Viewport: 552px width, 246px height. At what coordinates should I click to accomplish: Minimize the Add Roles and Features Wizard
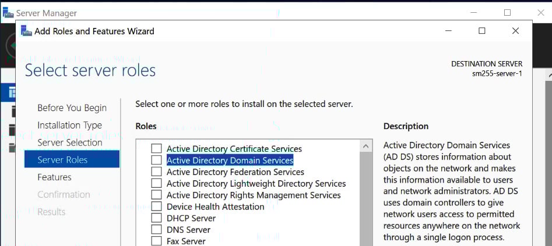point(448,31)
